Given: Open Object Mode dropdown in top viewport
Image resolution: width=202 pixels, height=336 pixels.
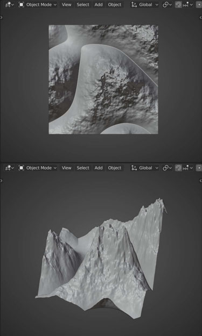Looking at the screenshot, I should 38,4.
